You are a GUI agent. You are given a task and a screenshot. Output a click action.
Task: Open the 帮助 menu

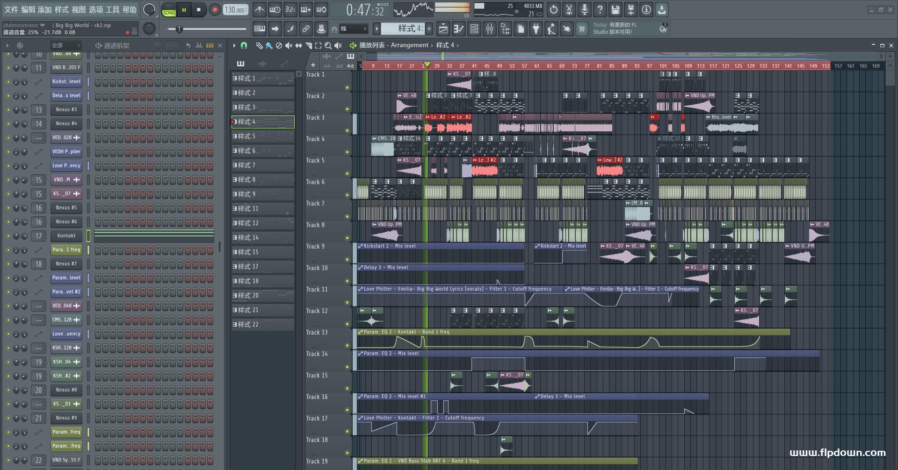tap(130, 9)
